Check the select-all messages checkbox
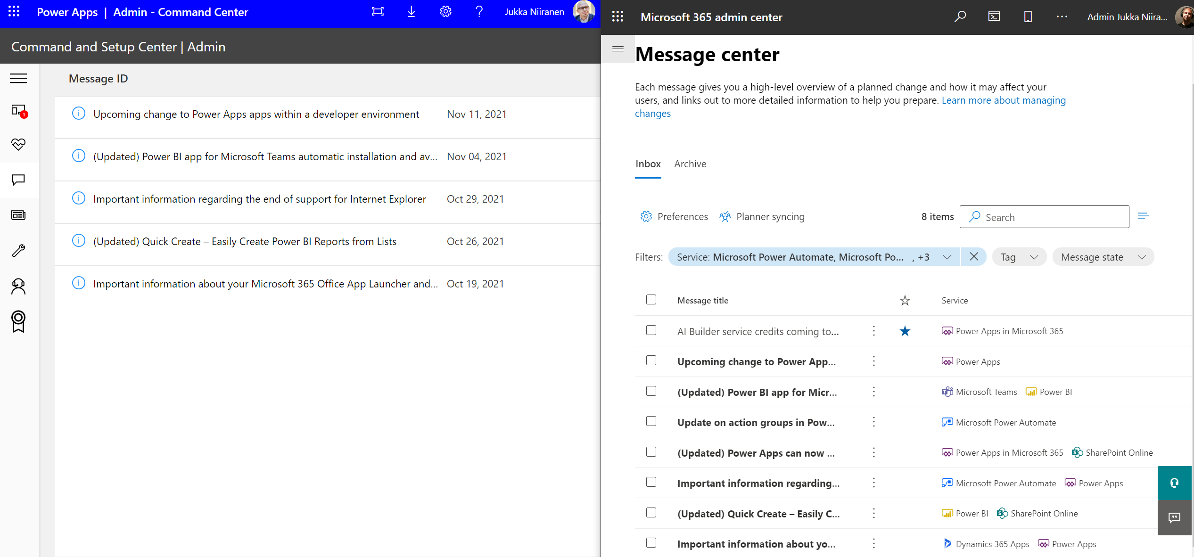This screenshot has height=557, width=1194. pyautogui.click(x=651, y=300)
